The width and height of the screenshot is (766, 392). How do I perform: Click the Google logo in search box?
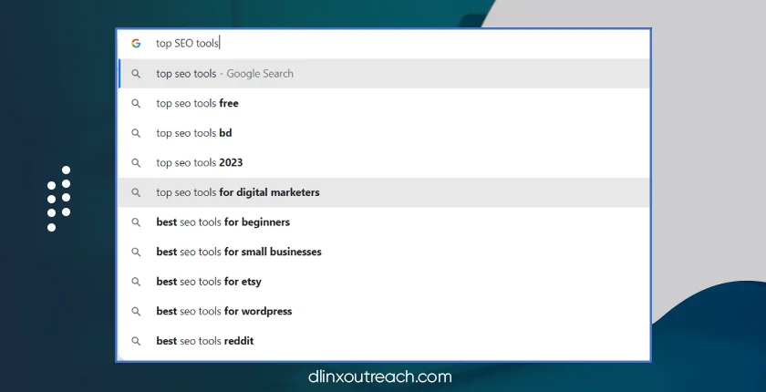pyautogui.click(x=136, y=44)
